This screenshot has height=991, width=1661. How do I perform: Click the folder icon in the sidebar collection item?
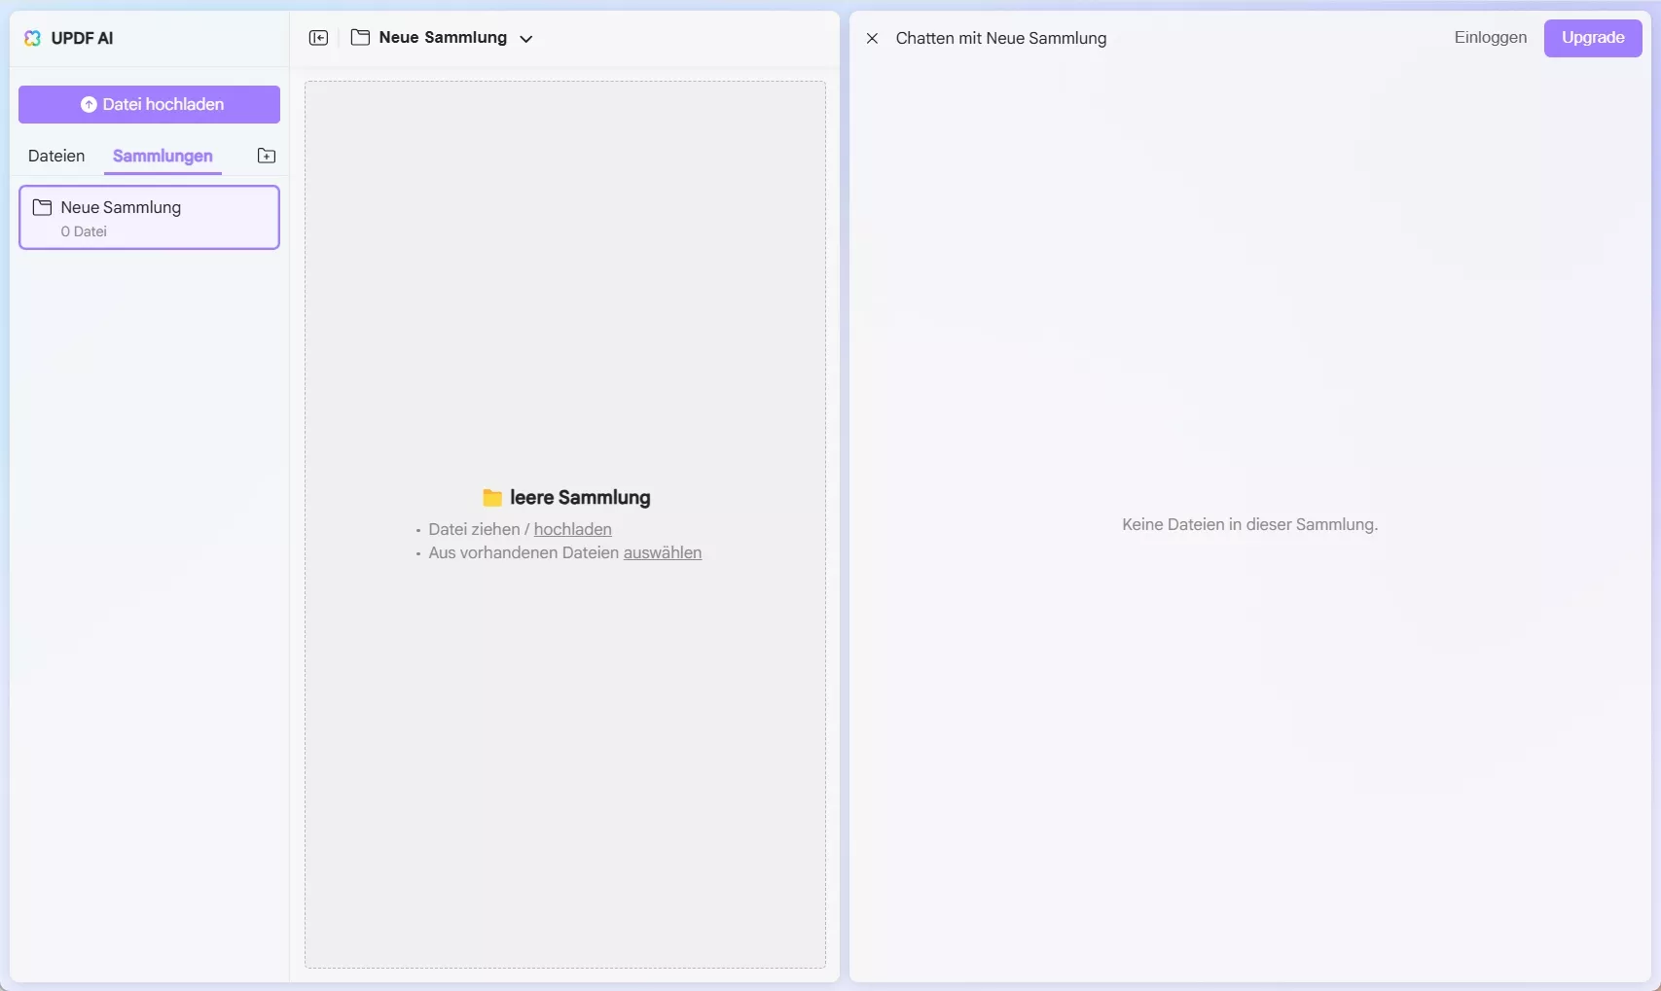click(x=42, y=207)
